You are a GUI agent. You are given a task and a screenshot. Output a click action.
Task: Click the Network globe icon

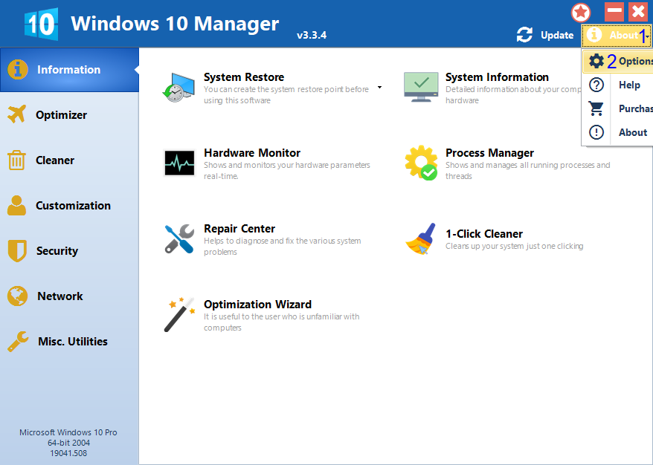coord(18,296)
